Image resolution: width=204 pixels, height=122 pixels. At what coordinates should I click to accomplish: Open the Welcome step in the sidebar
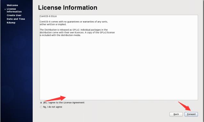(12, 5)
